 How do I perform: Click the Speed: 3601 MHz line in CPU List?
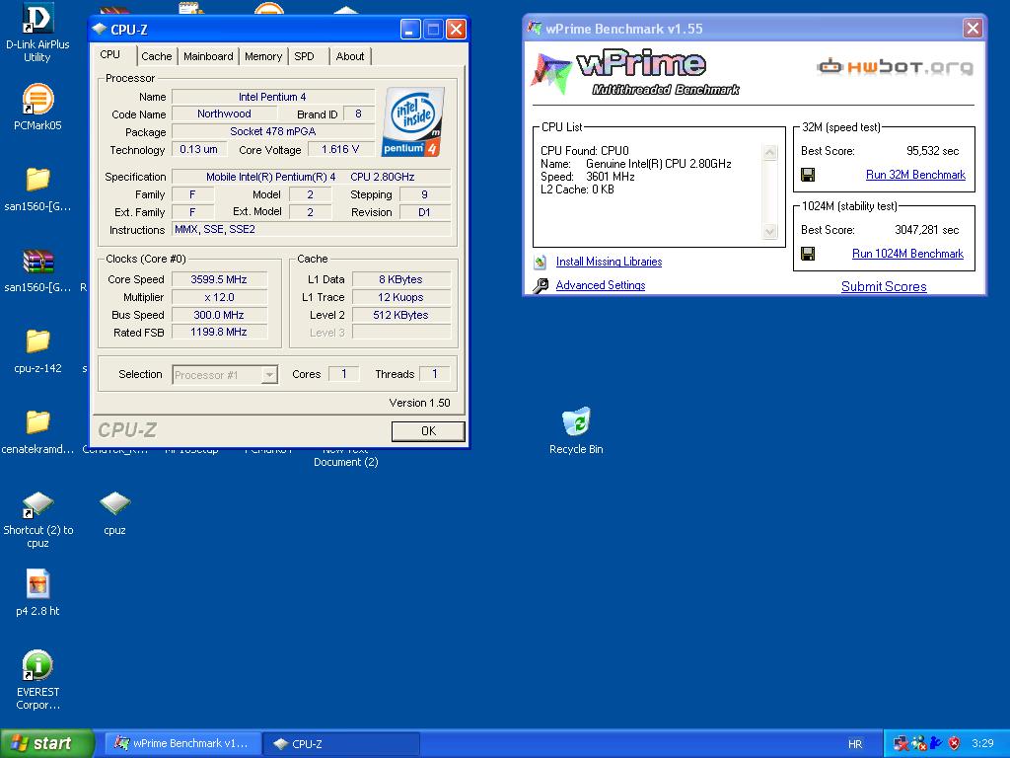(588, 177)
